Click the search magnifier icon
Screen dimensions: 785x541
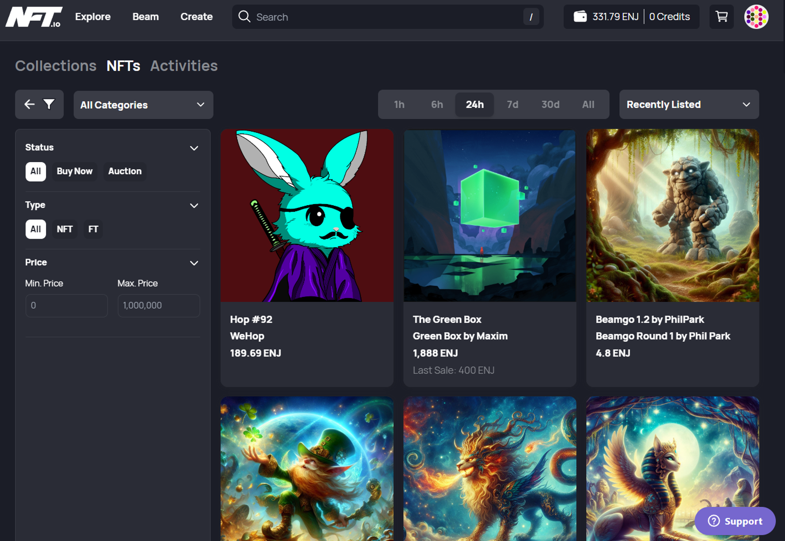244,16
